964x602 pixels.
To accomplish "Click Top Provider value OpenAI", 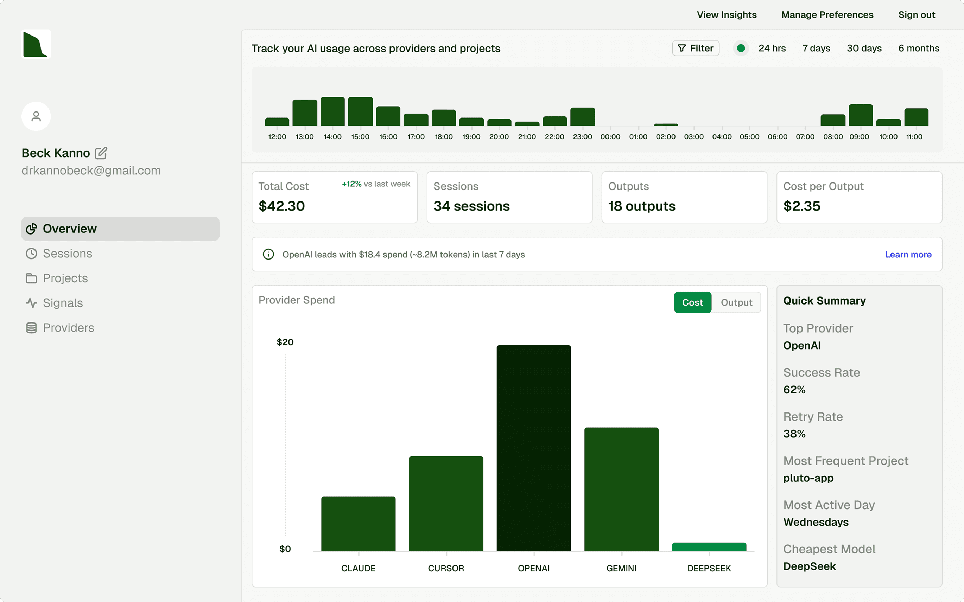I will click(x=802, y=346).
